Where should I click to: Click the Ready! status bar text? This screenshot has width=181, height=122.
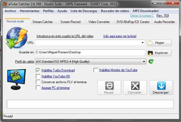tap(8, 116)
